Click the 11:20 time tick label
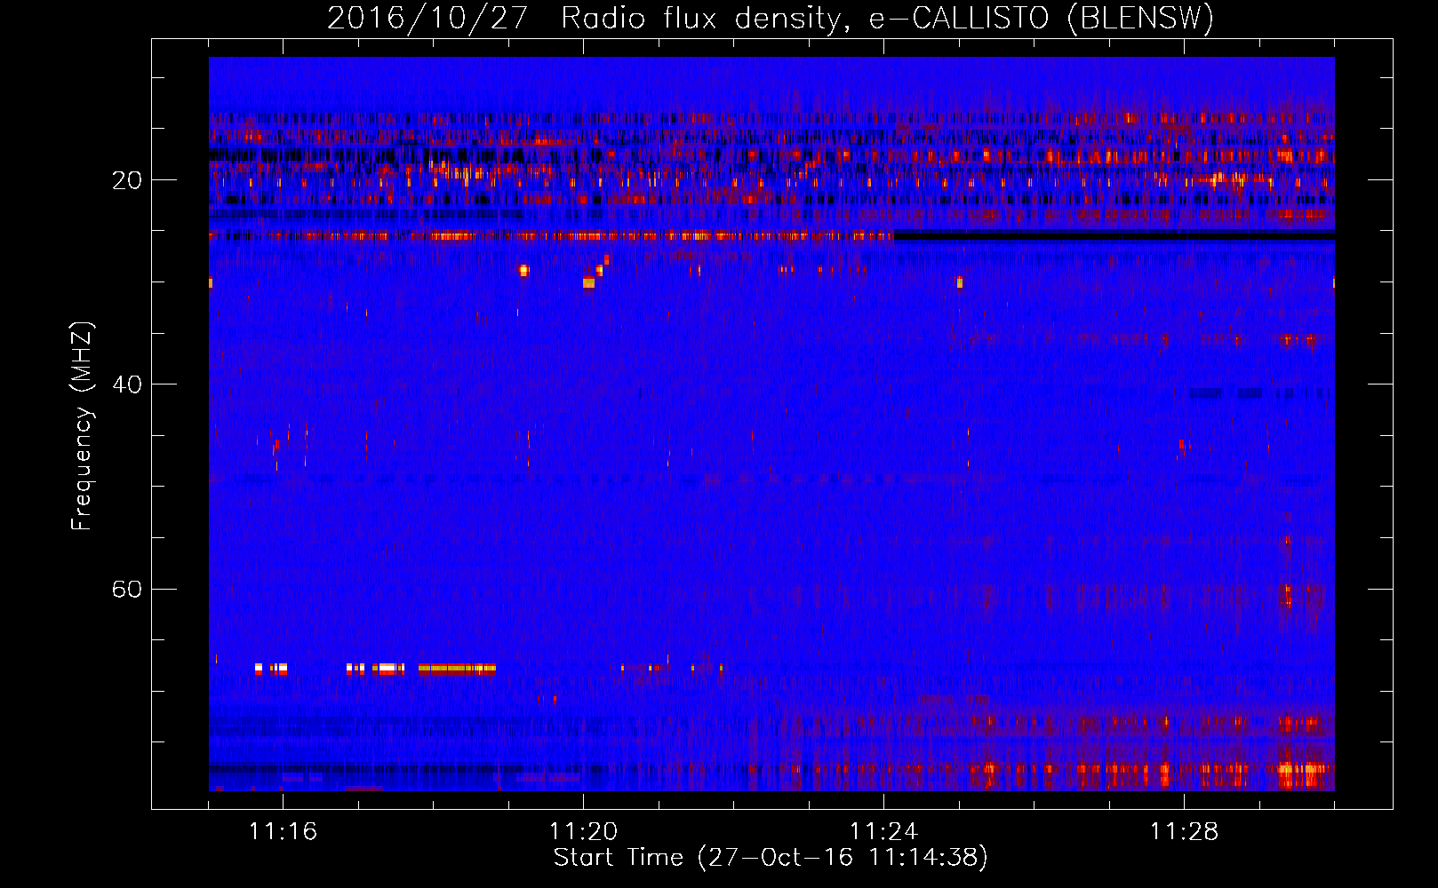The width and height of the screenshot is (1438, 888). (583, 832)
